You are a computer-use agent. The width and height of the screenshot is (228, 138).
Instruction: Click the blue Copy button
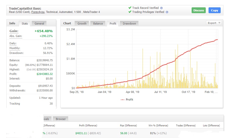click(x=215, y=10)
